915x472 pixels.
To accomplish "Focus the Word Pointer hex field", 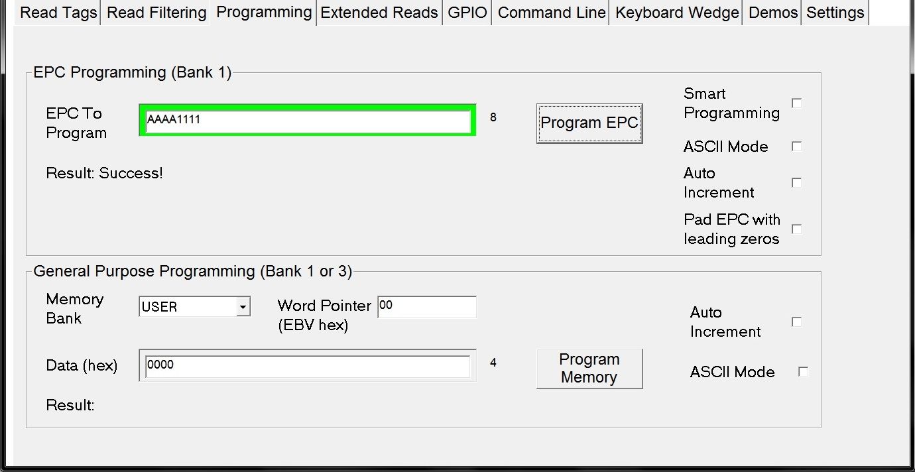I will [x=427, y=307].
